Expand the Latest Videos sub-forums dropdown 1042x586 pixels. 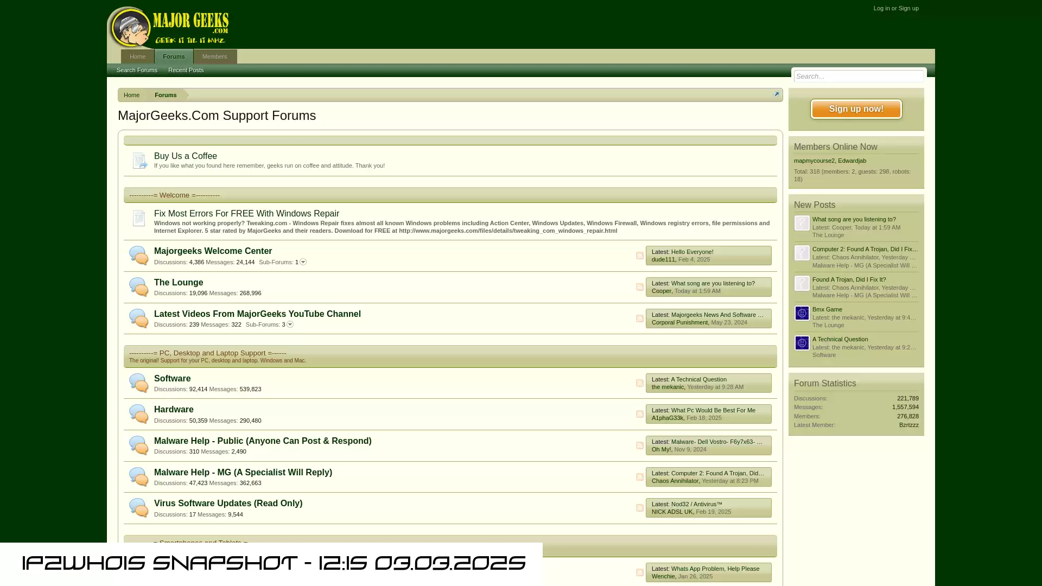point(290,324)
